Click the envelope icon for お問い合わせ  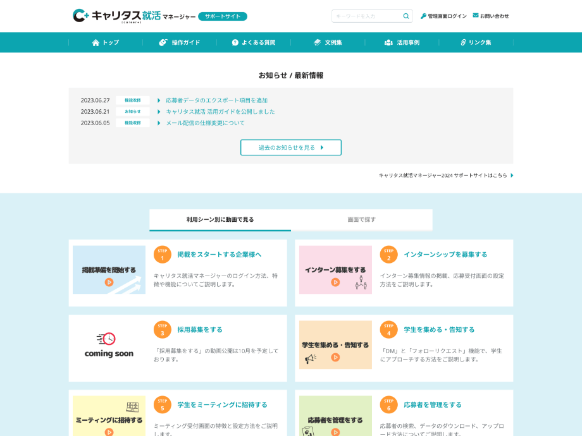tap(476, 15)
